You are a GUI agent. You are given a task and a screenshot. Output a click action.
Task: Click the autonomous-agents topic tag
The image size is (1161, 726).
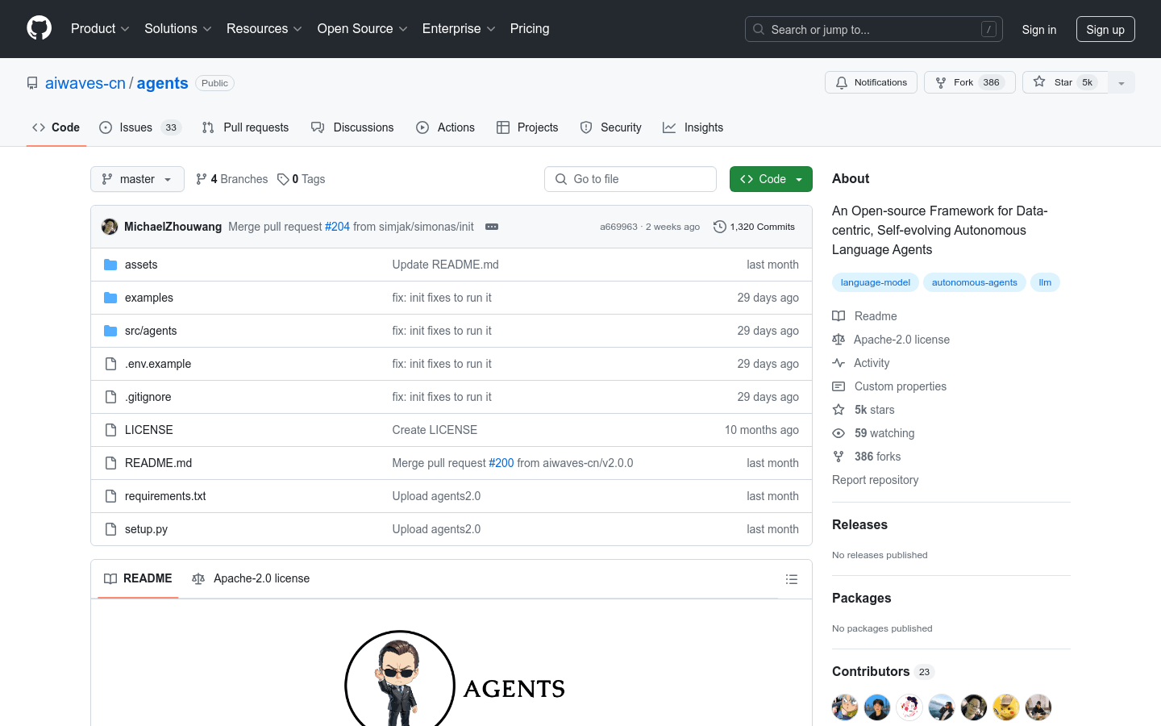point(974,282)
